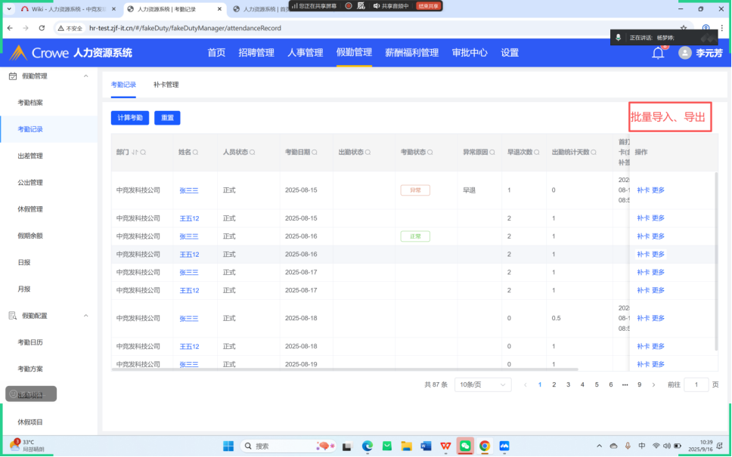Click the sort icon in 部门 column header
This screenshot has width=732, height=457.
[135, 153]
